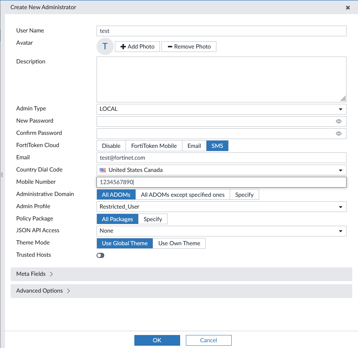Show the Confirm Password with eye icon
Viewport: 358px width, 348px height.
339,134
